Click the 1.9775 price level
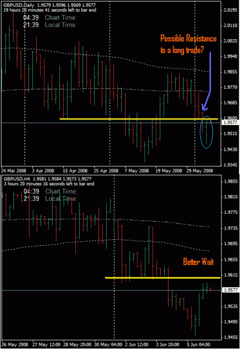Image resolution: width=240 pixels, height=349 pixels. tap(230, 213)
